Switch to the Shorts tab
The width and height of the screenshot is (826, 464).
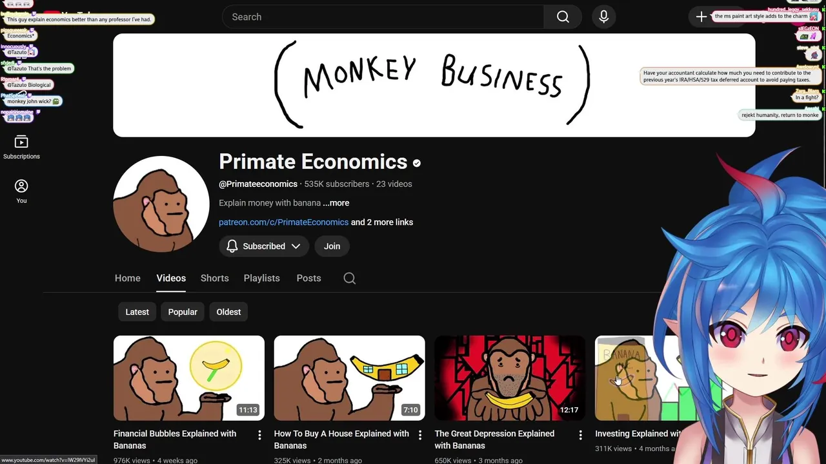click(215, 278)
